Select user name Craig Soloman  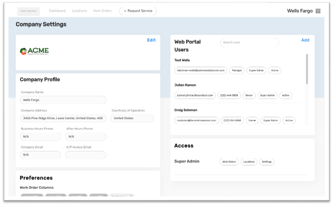coord(186,110)
